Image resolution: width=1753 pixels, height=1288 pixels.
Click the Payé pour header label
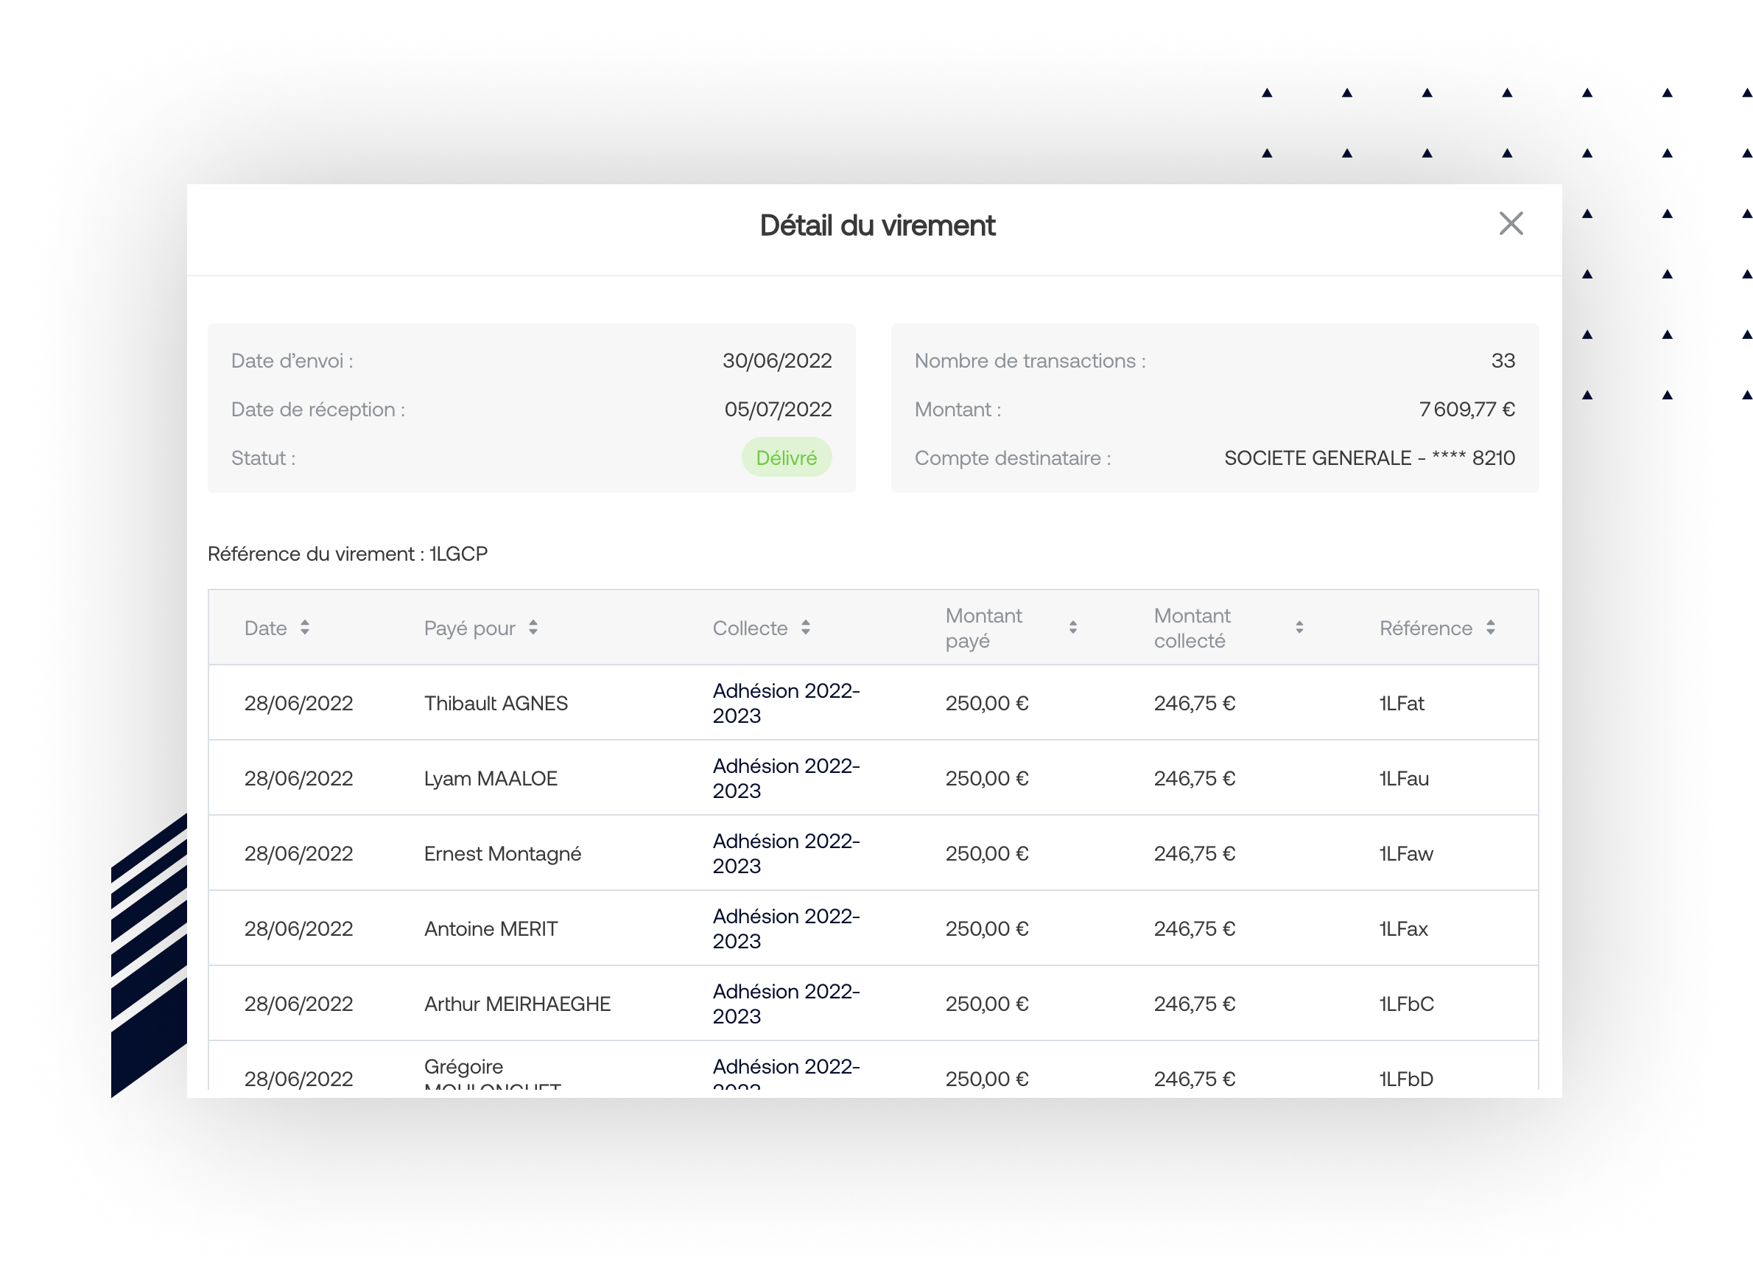tap(469, 628)
